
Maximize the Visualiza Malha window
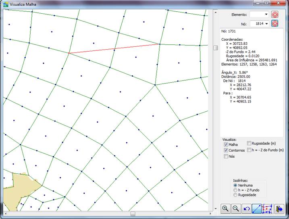point(266,3)
